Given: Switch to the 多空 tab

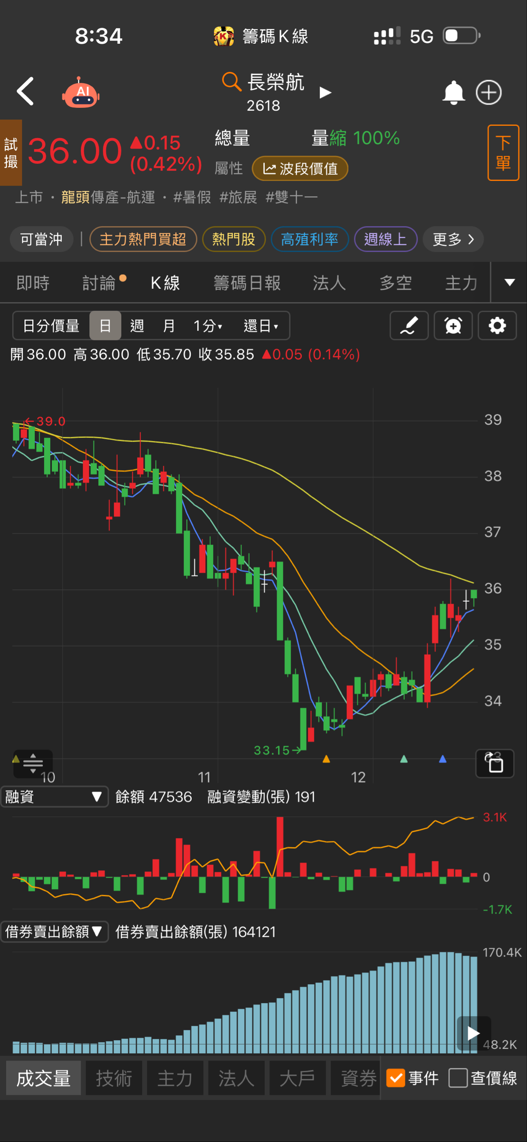Looking at the screenshot, I should coord(396,283).
